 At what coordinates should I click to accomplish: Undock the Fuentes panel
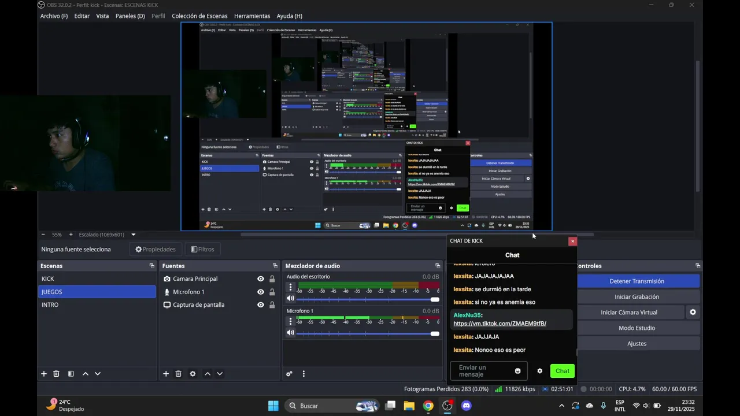pyautogui.click(x=275, y=266)
